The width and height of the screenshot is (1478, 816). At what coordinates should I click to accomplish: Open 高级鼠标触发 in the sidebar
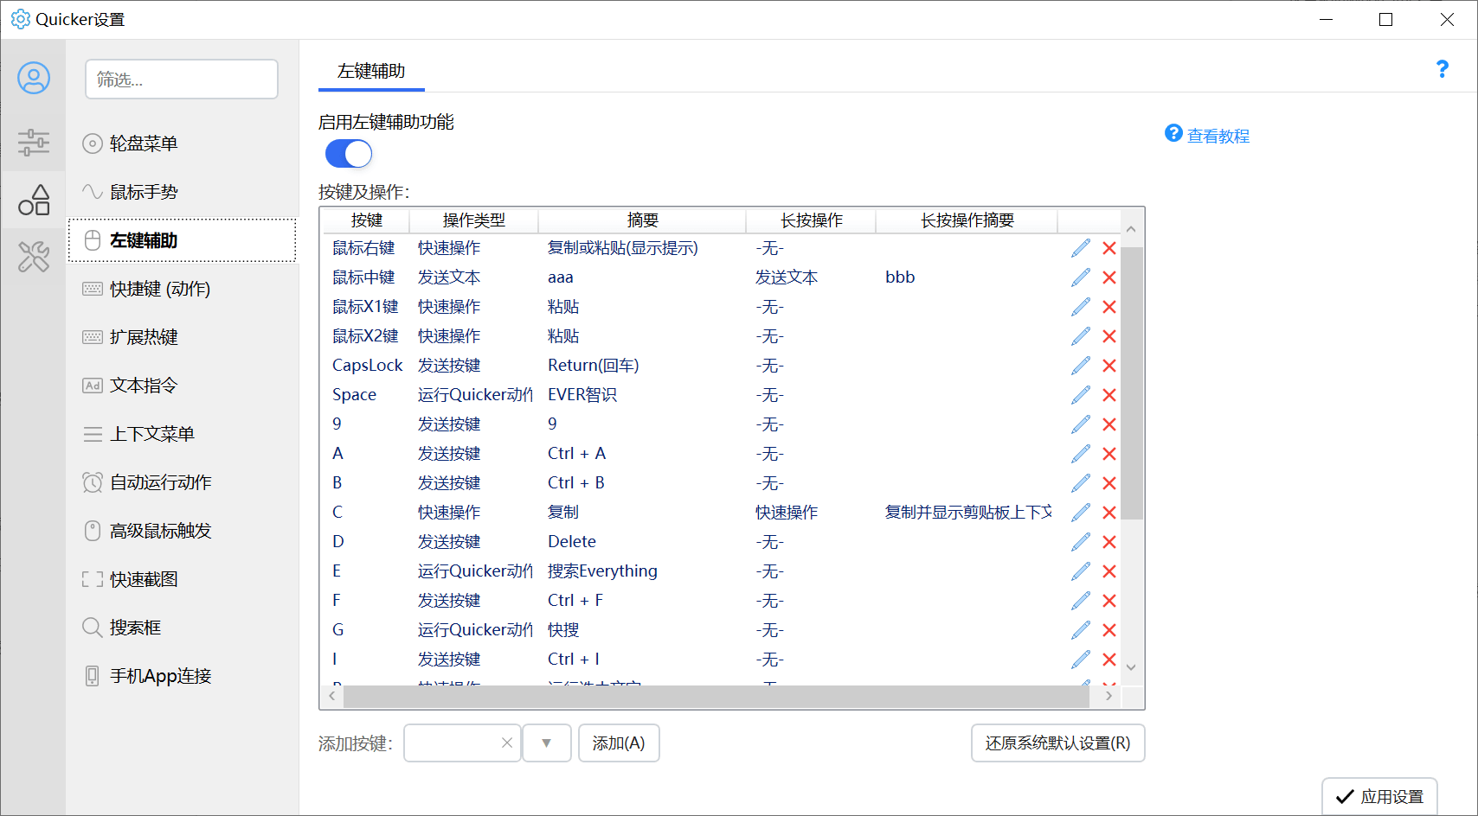(183, 531)
